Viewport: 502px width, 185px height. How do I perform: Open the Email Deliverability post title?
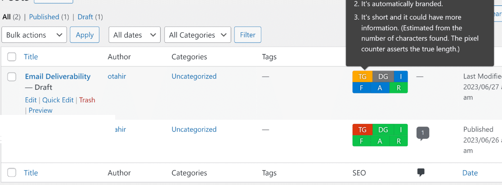pos(58,76)
